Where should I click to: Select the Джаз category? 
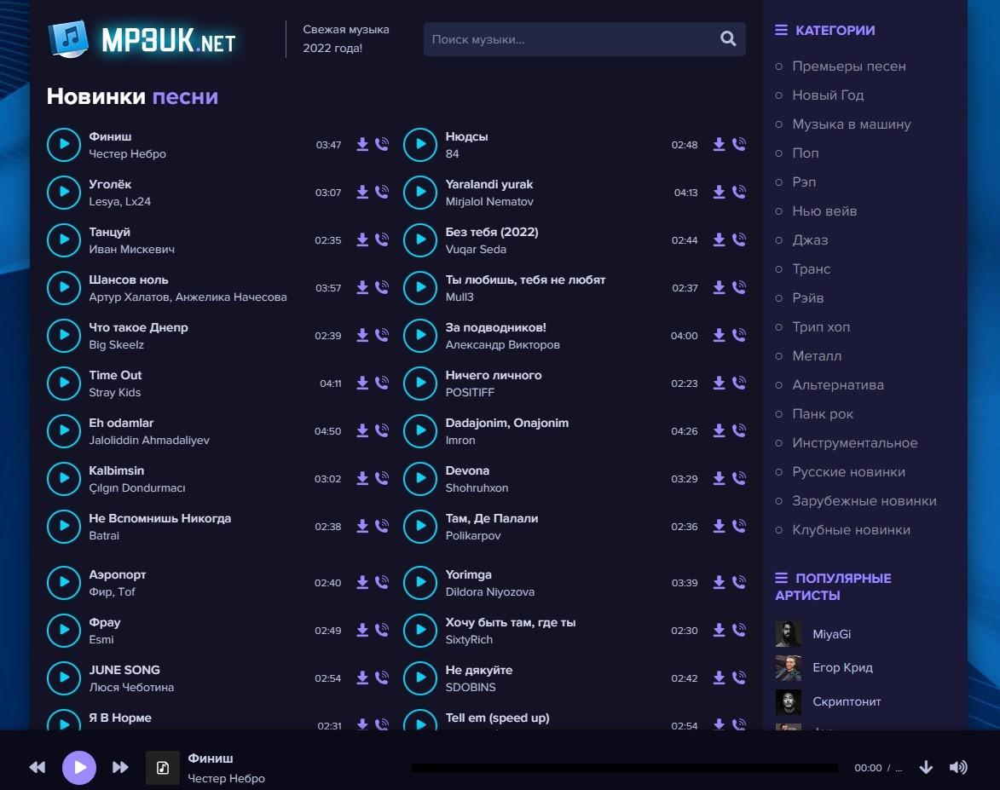[810, 240]
